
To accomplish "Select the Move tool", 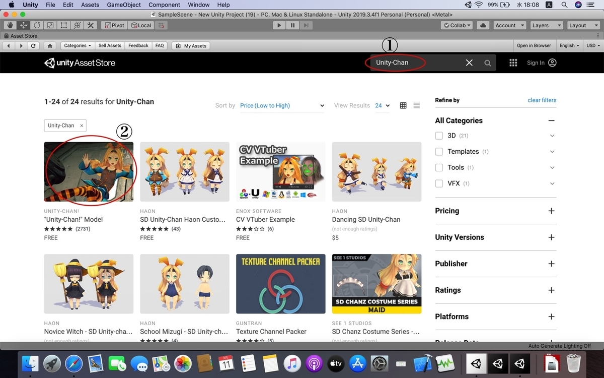I will pyautogui.click(x=24, y=25).
